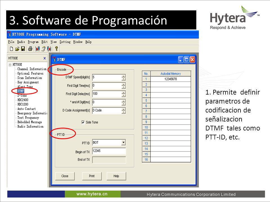This screenshot has height=202, width=270.
Task: Open the Edit menu
Action: click(44, 42)
